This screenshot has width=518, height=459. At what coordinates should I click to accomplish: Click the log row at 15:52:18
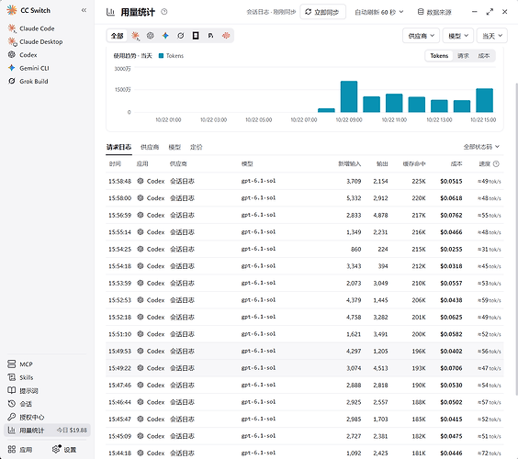(305, 317)
